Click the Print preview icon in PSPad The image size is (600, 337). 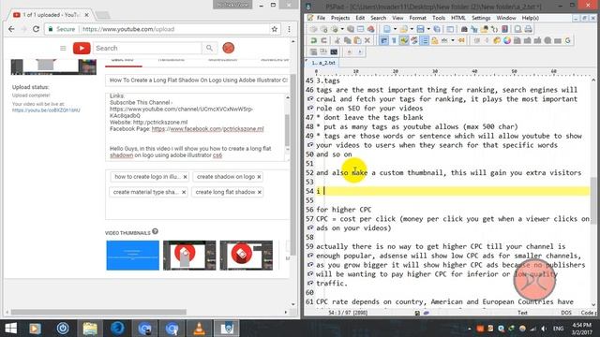(x=517, y=29)
